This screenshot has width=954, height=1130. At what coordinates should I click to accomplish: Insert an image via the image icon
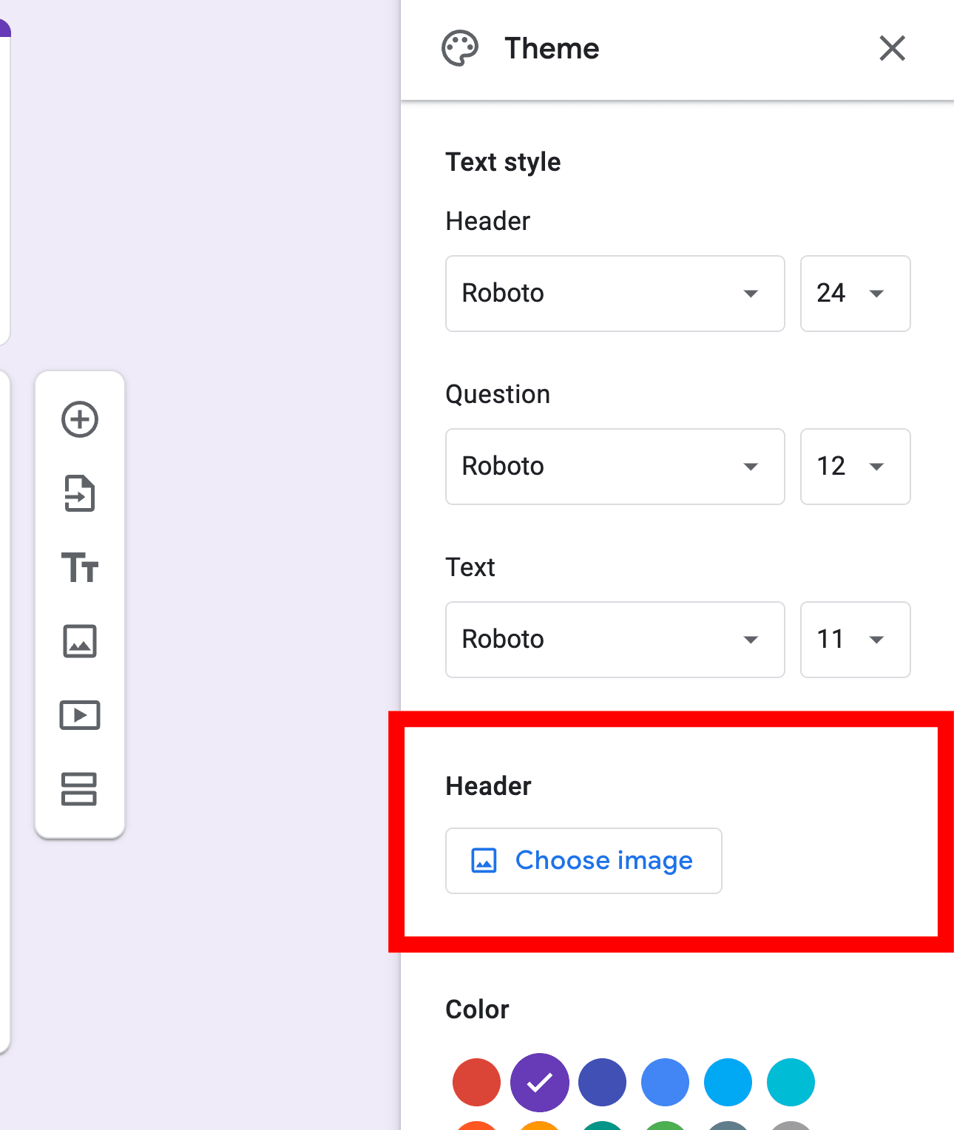pyautogui.click(x=79, y=641)
